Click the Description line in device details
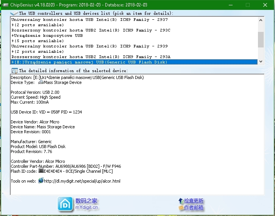275x216 pixels. pyautogui.click(x=77, y=77)
